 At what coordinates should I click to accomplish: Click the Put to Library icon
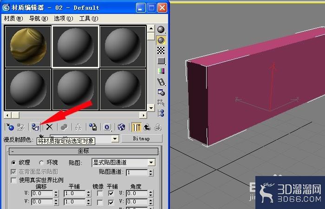pos(93,127)
